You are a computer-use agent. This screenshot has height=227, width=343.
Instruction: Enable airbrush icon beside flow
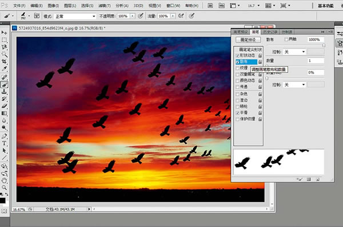(x=181, y=16)
